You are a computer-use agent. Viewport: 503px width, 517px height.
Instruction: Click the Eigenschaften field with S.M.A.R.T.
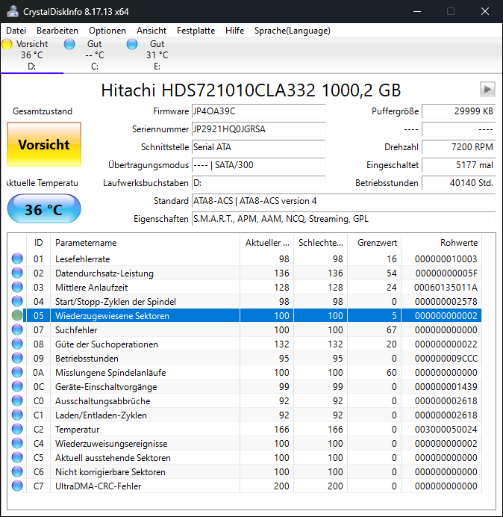pos(343,219)
